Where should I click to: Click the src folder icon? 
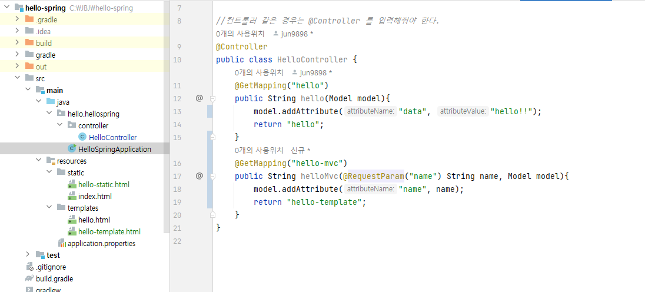point(29,78)
